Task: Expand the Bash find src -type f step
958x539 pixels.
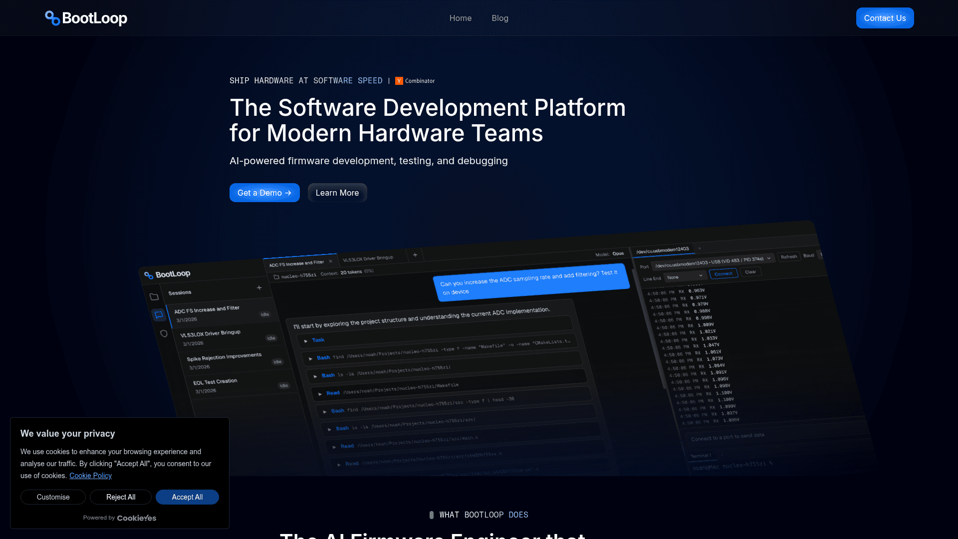Action: 325,412
